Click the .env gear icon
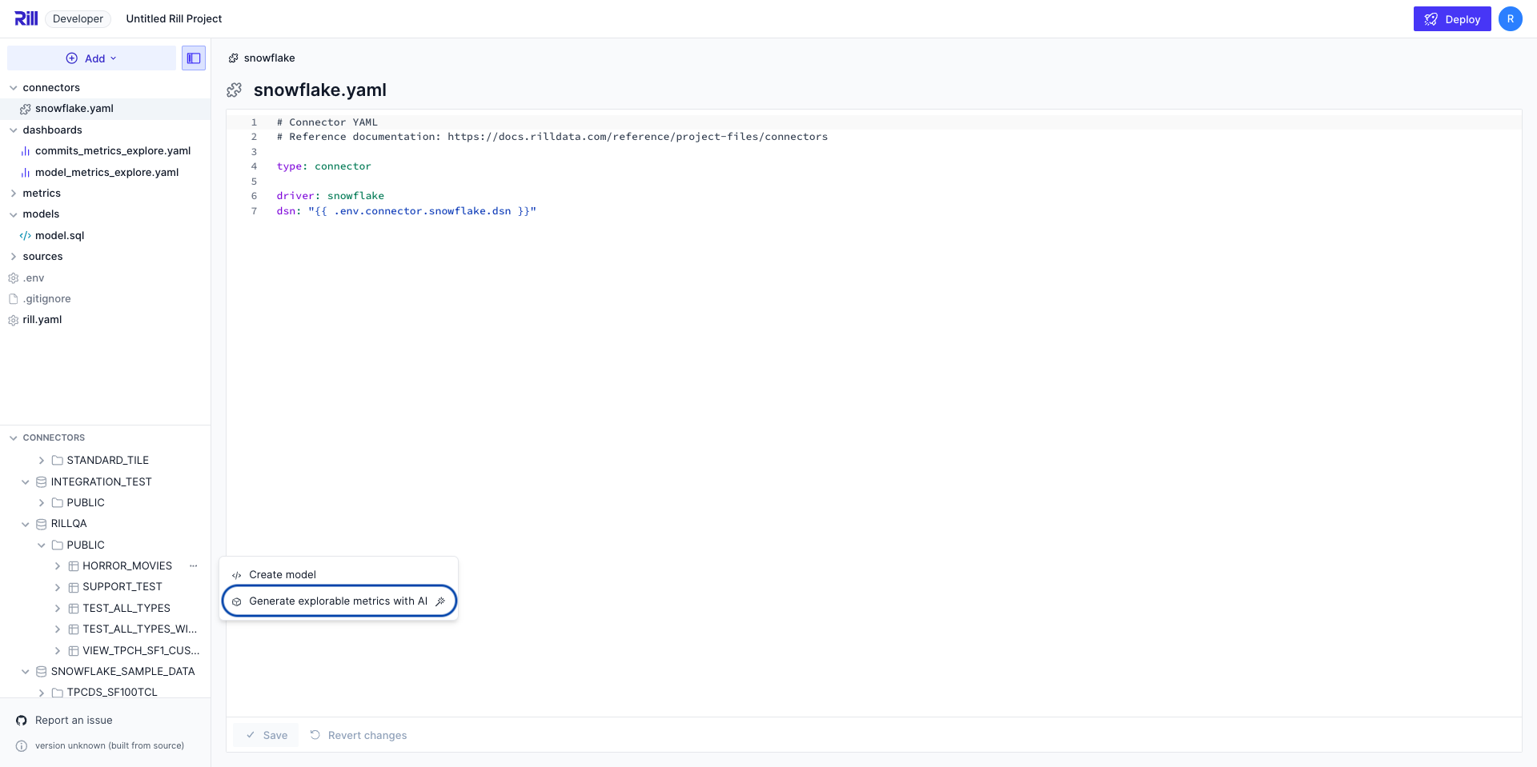This screenshot has height=767, width=1537. coord(13,278)
